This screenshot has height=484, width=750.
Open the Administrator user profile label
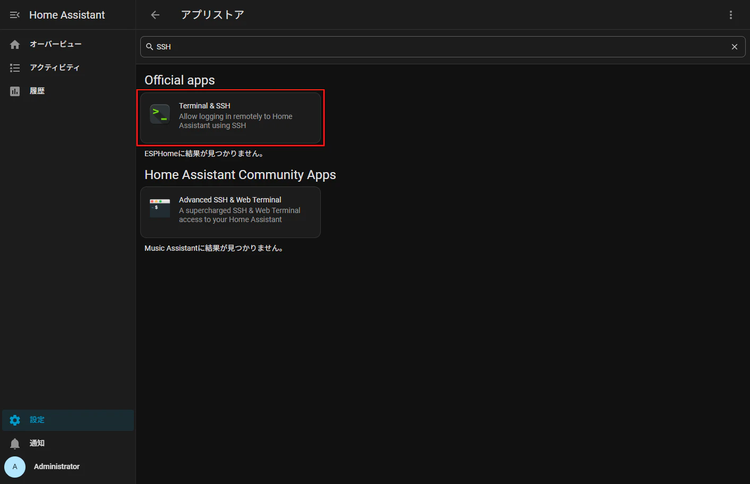point(57,466)
